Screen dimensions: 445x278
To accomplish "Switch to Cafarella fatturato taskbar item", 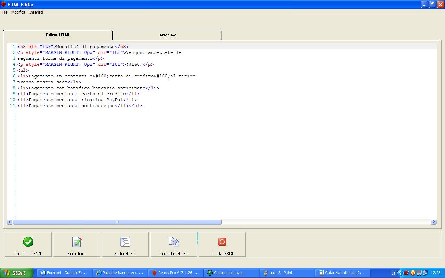I will coord(342,273).
